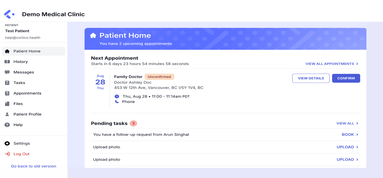Click the Appointments clipboard icon
383x178 pixels.
(x=7, y=93)
